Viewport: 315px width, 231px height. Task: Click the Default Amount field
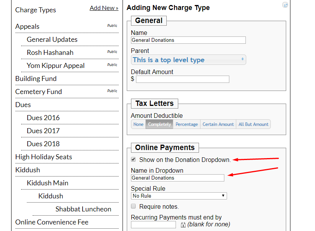coord(182,79)
